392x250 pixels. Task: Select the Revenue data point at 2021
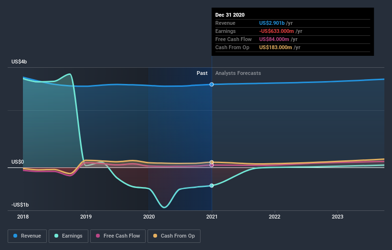212,84
